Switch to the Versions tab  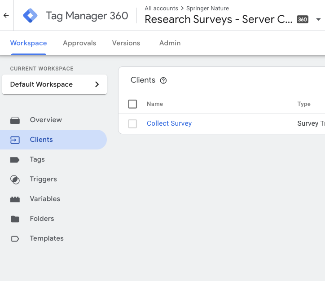point(126,43)
